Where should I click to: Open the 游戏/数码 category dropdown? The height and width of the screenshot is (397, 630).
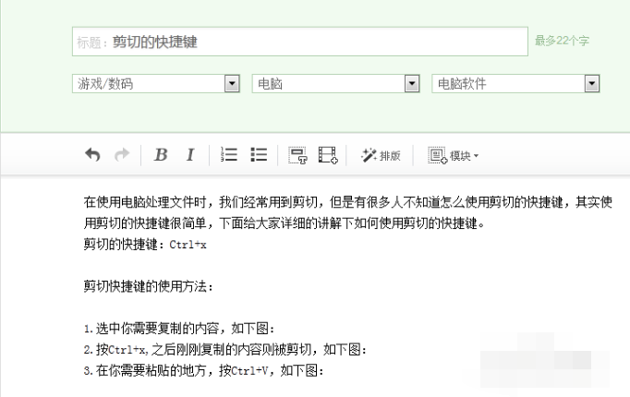[155, 84]
